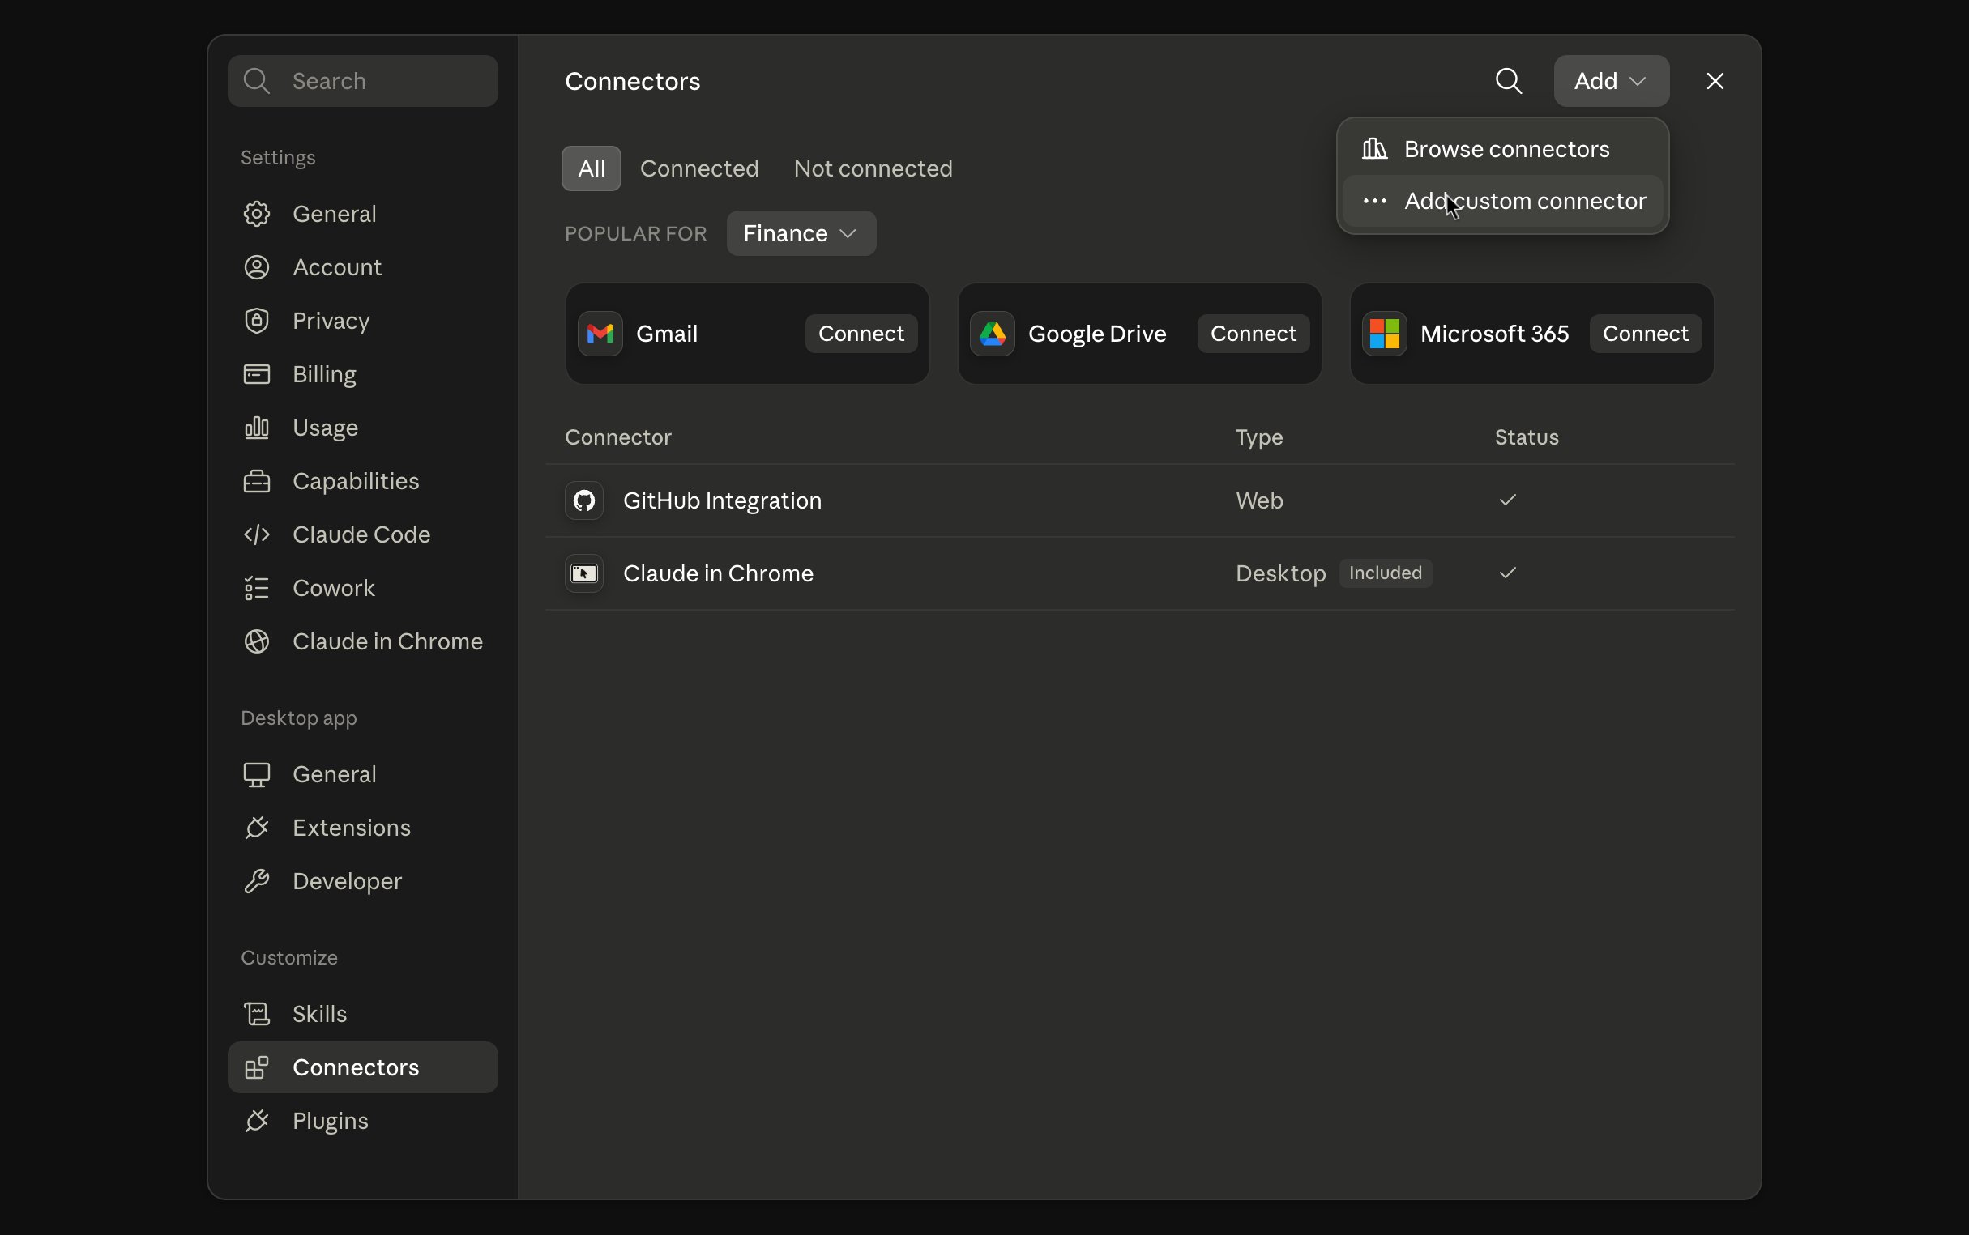This screenshot has width=1969, height=1235.
Task: Open Extensions settings label
Action: pyautogui.click(x=352, y=828)
